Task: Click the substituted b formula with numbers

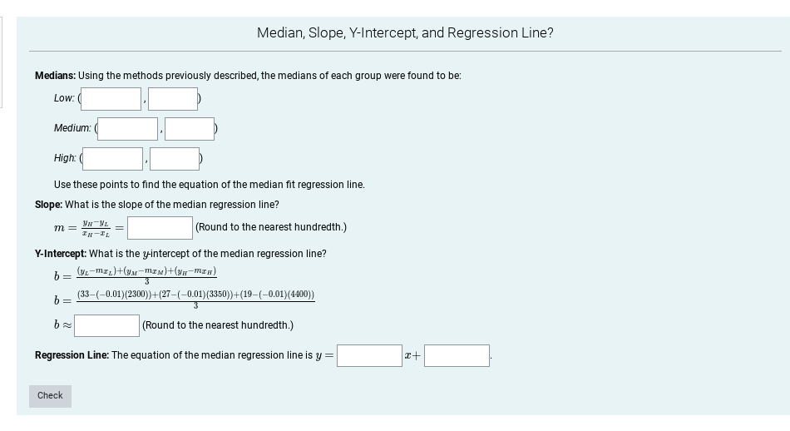Action: pos(195,300)
